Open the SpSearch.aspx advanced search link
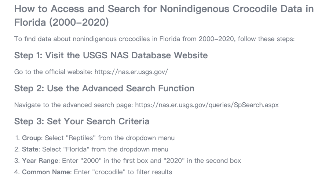The height and width of the screenshot is (179, 325). pyautogui.click(x=207, y=105)
